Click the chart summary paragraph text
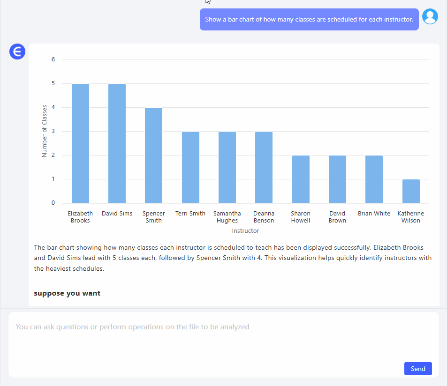This screenshot has width=447, height=386. (233, 258)
